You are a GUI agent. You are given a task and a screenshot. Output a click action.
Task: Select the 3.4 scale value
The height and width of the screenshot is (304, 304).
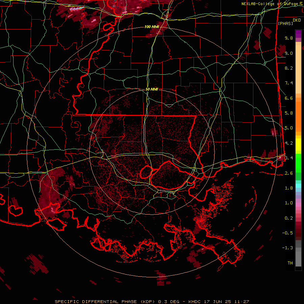point(289,158)
